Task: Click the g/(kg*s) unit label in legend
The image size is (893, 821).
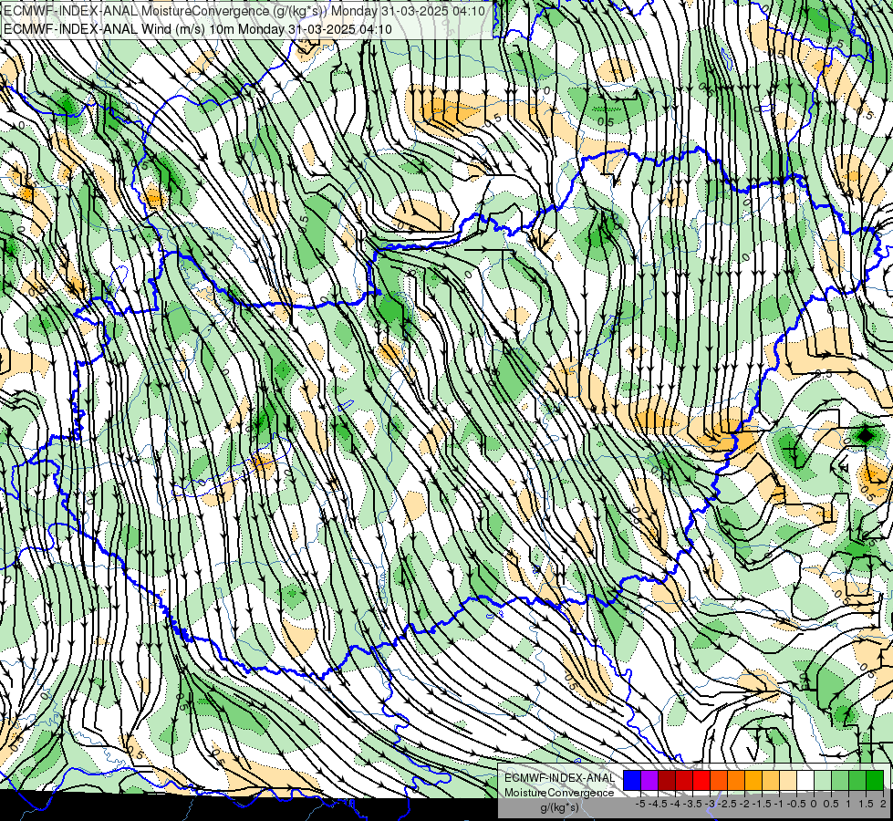Action: click(x=560, y=807)
